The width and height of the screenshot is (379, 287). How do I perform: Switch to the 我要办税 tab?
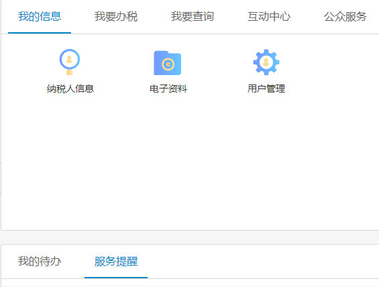click(116, 16)
